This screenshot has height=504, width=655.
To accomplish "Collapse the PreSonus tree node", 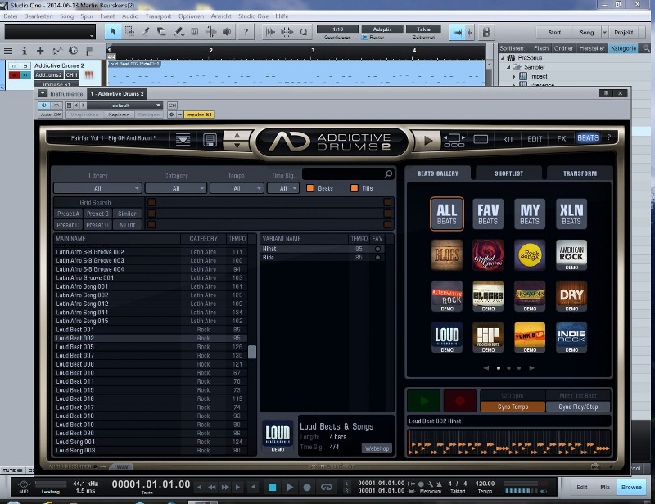I will coord(503,58).
